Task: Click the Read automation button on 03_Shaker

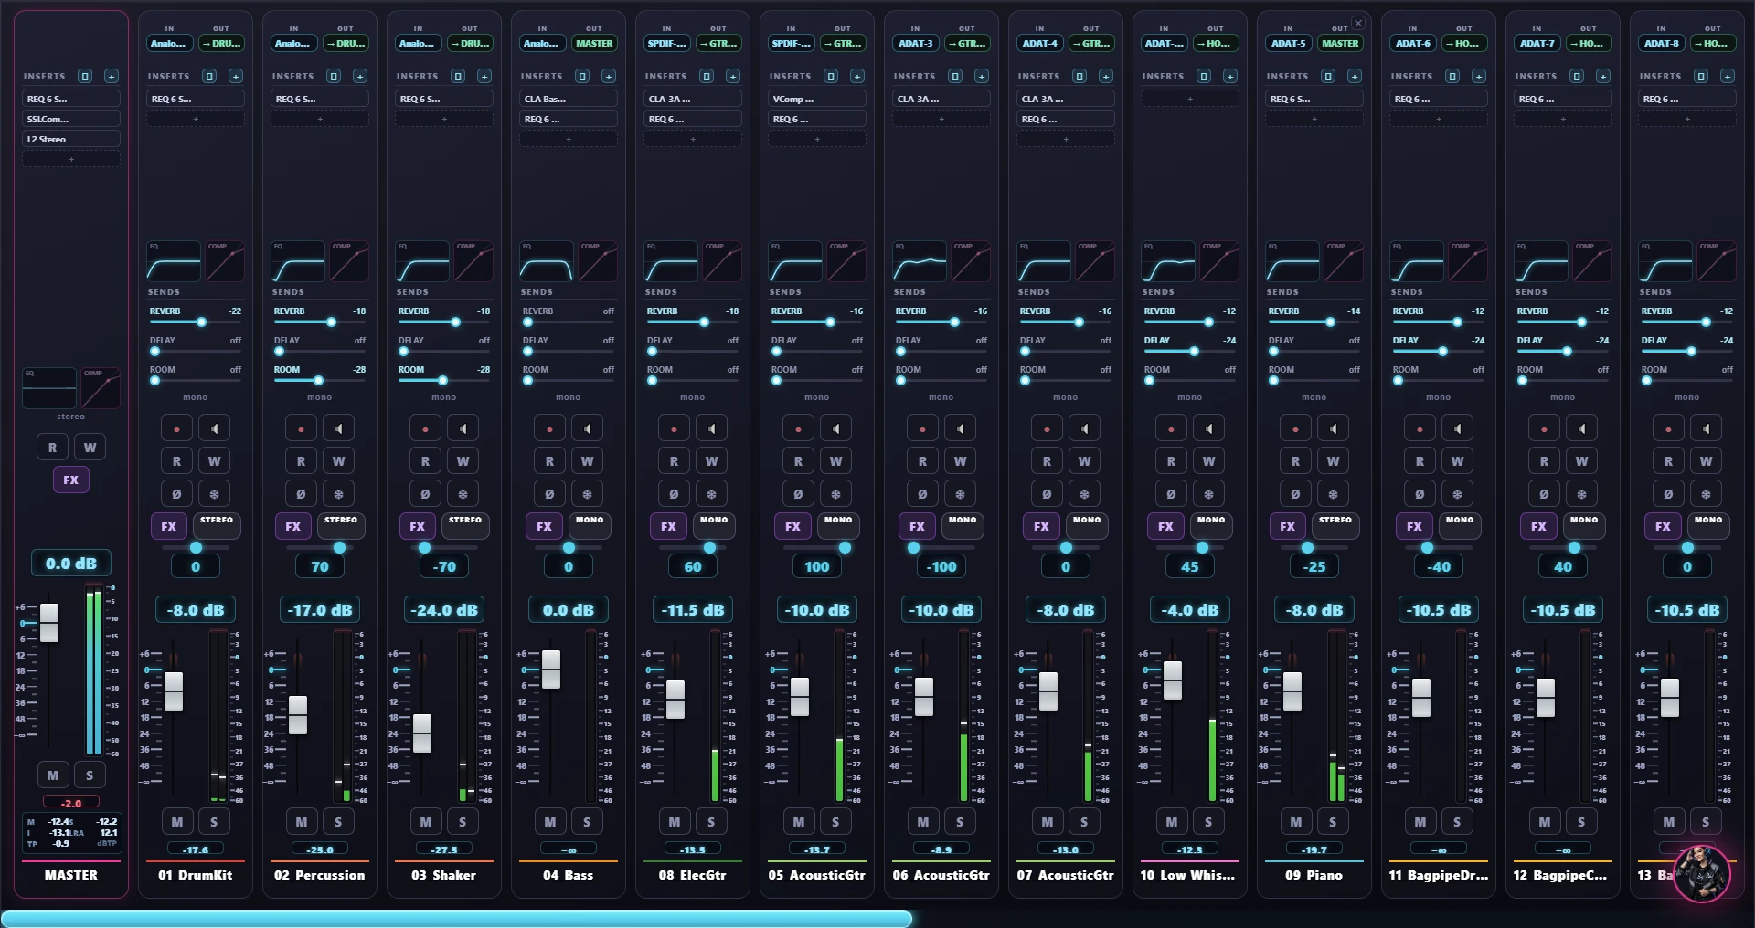Action: (x=425, y=461)
